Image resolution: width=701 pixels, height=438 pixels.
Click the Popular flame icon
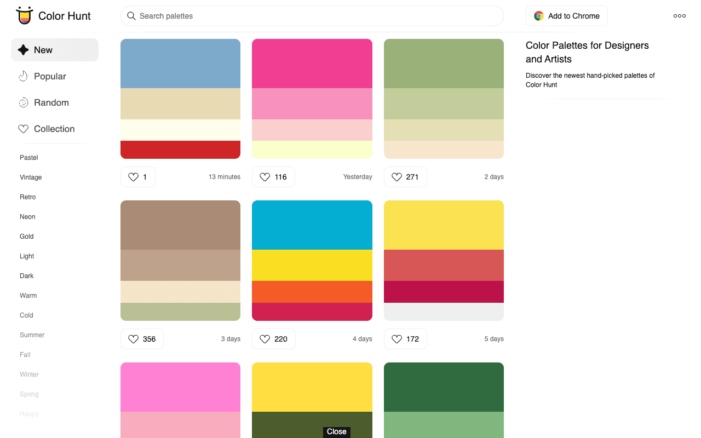point(23,76)
